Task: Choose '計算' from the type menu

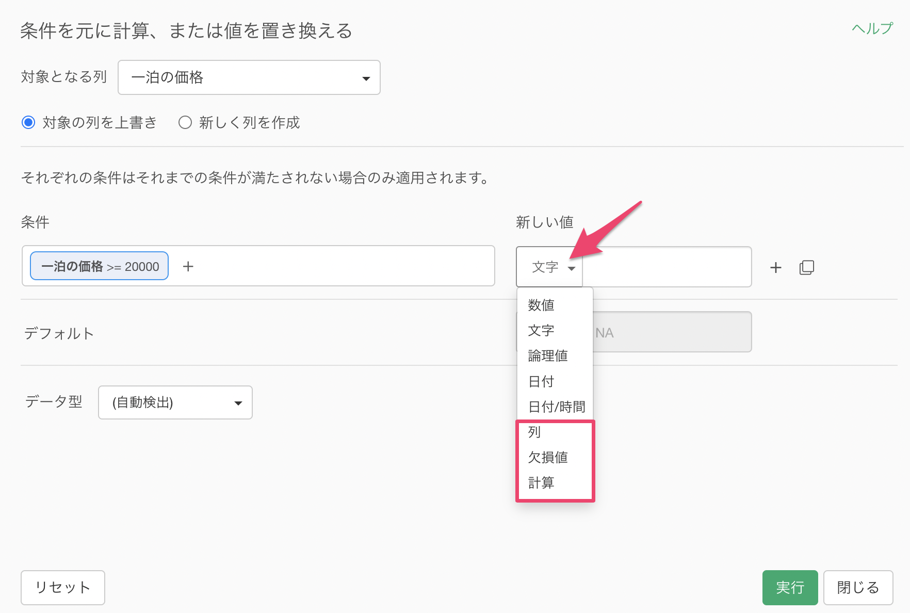Action: 541,482
